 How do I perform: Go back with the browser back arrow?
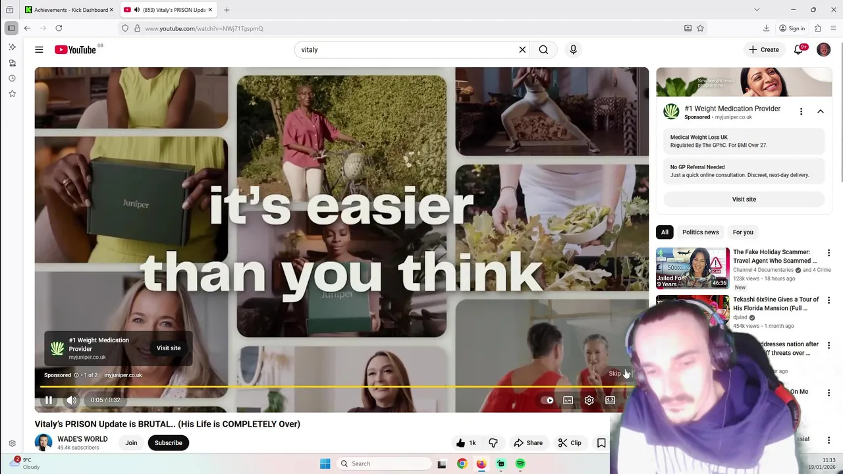27,28
